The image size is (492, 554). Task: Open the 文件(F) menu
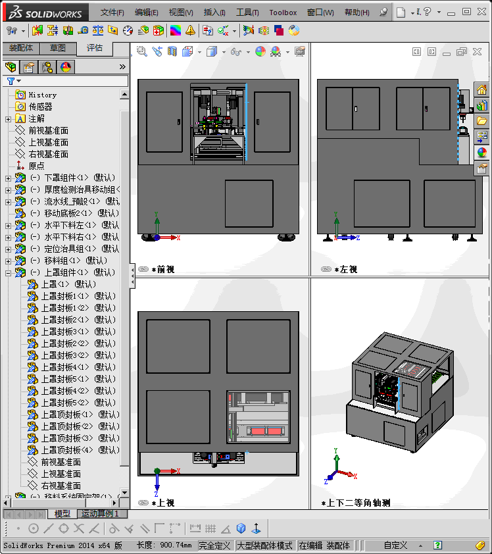[112, 13]
